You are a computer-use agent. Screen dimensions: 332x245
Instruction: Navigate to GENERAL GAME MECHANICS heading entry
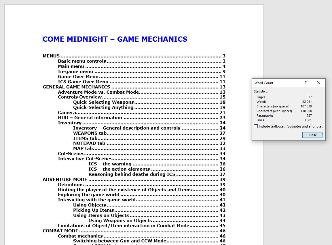tap(76, 87)
